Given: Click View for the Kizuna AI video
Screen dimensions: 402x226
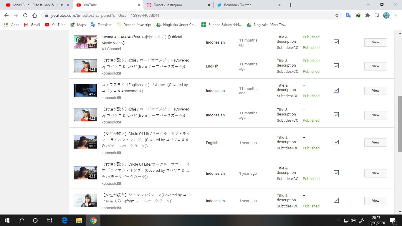Looking at the screenshot, I should click(375, 42).
